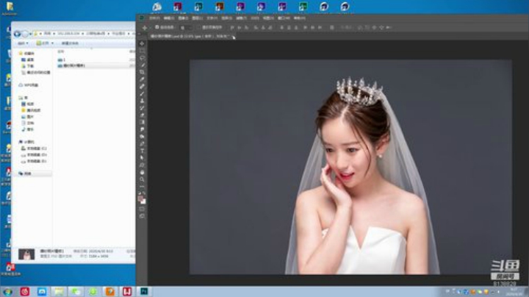Open the green Adobe desktop shortcut
Viewport: 529px width, 297px height.
303,7
